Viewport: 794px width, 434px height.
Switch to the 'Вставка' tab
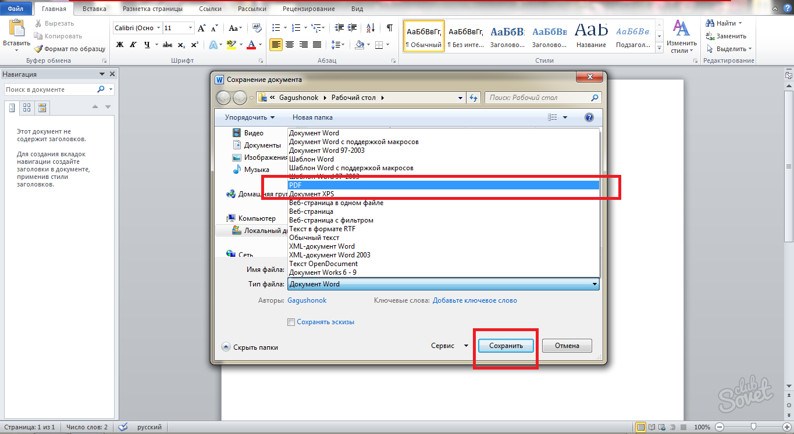pyautogui.click(x=94, y=9)
